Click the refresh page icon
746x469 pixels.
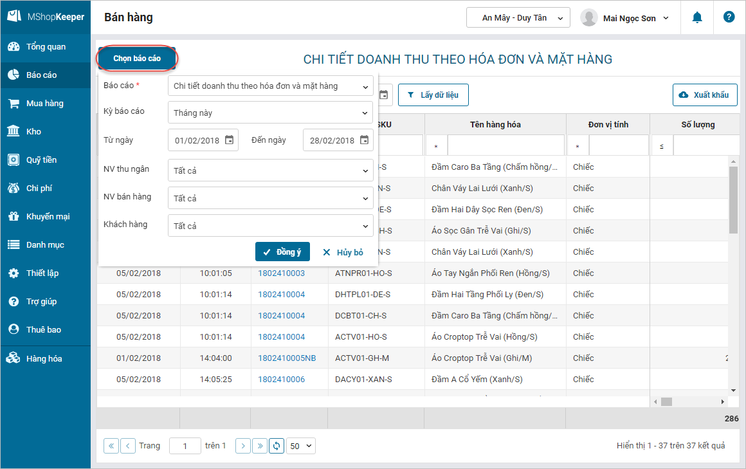(277, 446)
